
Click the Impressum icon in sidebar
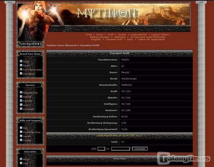pos(21,73)
